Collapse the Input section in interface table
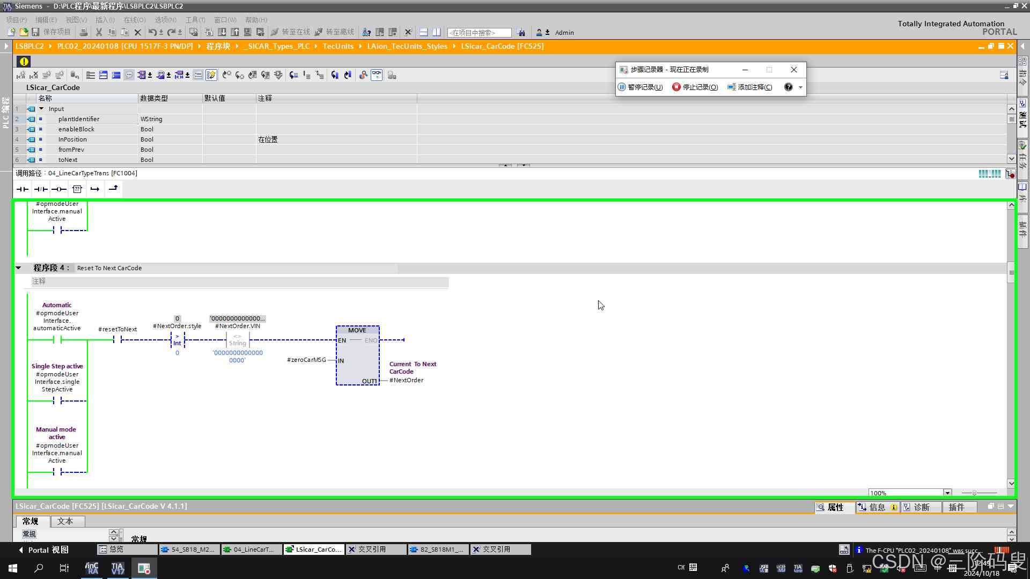Screen dimensions: 1030x579 point(41,109)
